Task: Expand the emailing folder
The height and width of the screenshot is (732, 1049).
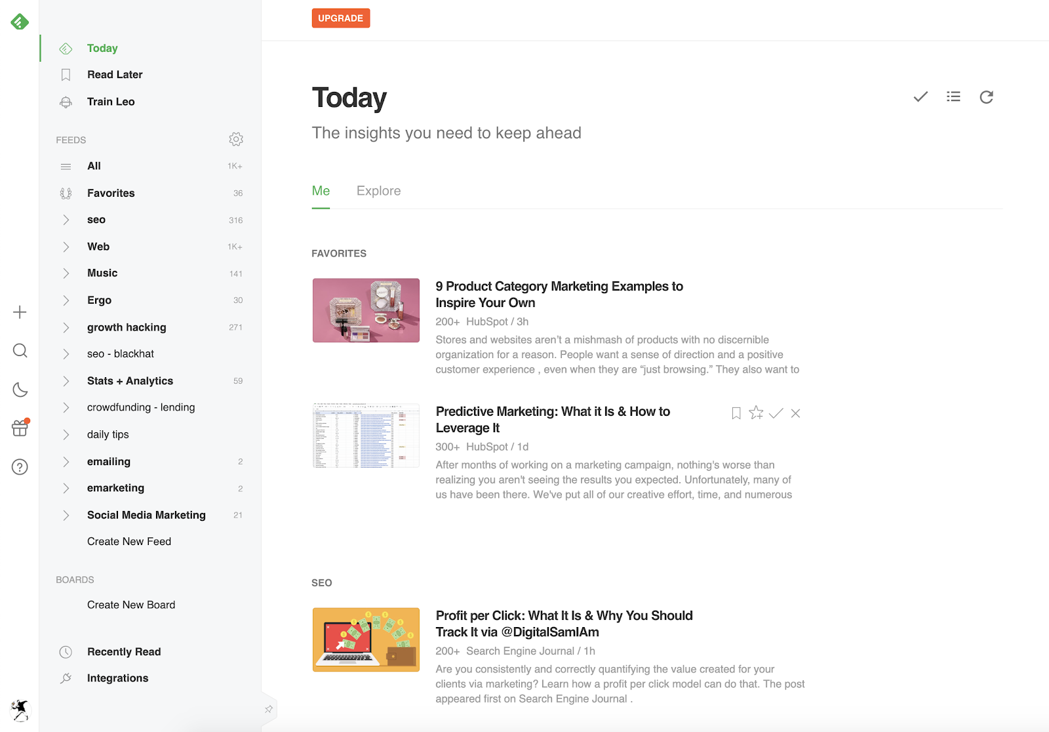Action: (66, 462)
